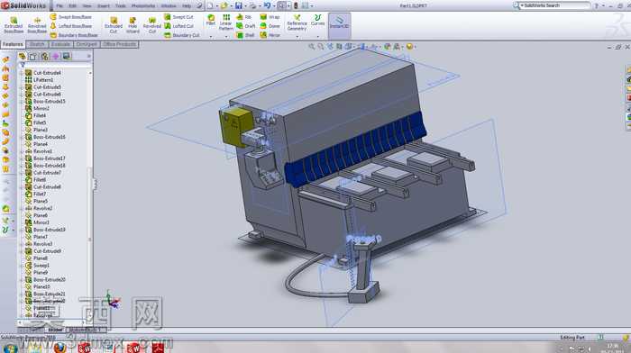Image resolution: width=631 pixels, height=353 pixels.
Task: Switch to the Office Products tab
Action: [x=120, y=44]
